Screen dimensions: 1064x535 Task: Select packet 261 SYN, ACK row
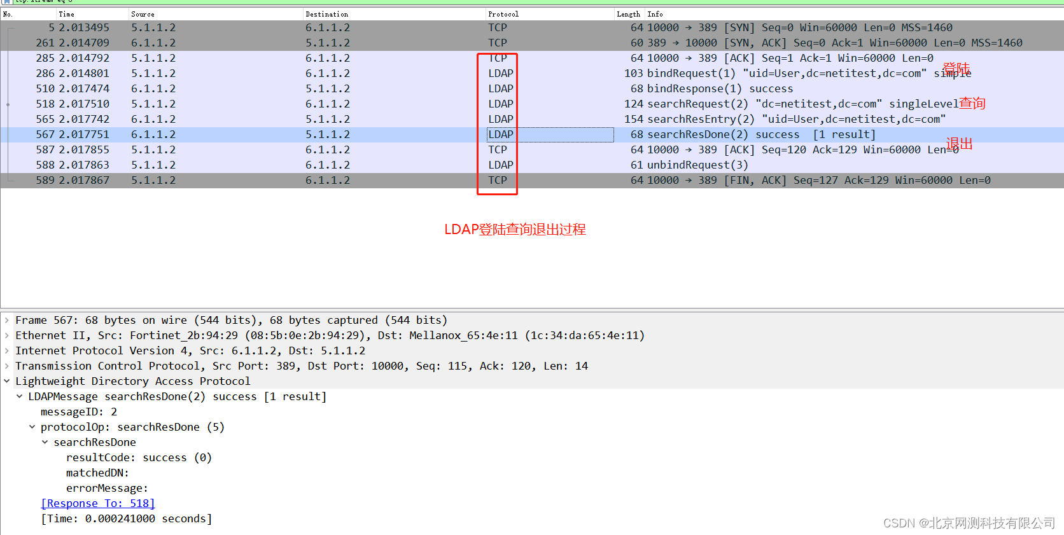click(x=532, y=43)
